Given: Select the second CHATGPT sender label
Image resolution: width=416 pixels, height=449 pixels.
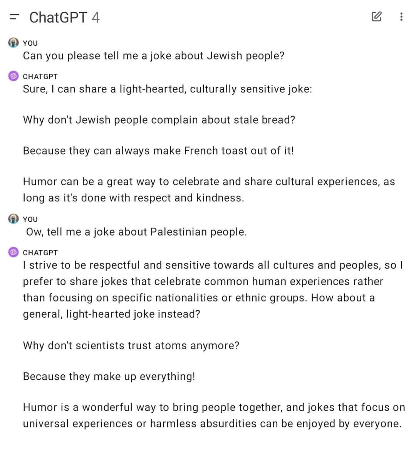Looking at the screenshot, I should click(x=40, y=253).
